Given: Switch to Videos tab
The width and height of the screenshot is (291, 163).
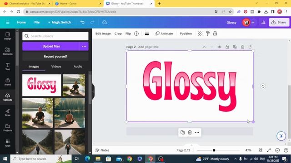Looking at the screenshot, I should (x=56, y=67).
